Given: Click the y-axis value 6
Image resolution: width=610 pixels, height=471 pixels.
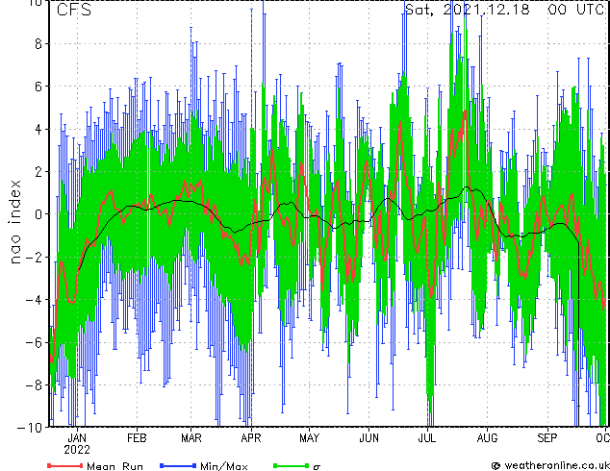Looking at the screenshot, I should tap(38, 87).
